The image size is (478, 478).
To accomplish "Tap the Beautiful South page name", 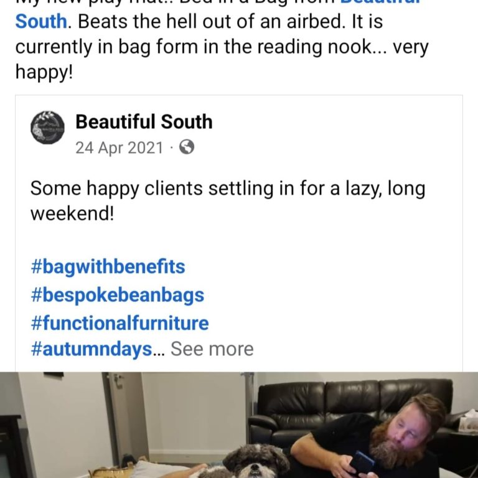I will pos(144,121).
